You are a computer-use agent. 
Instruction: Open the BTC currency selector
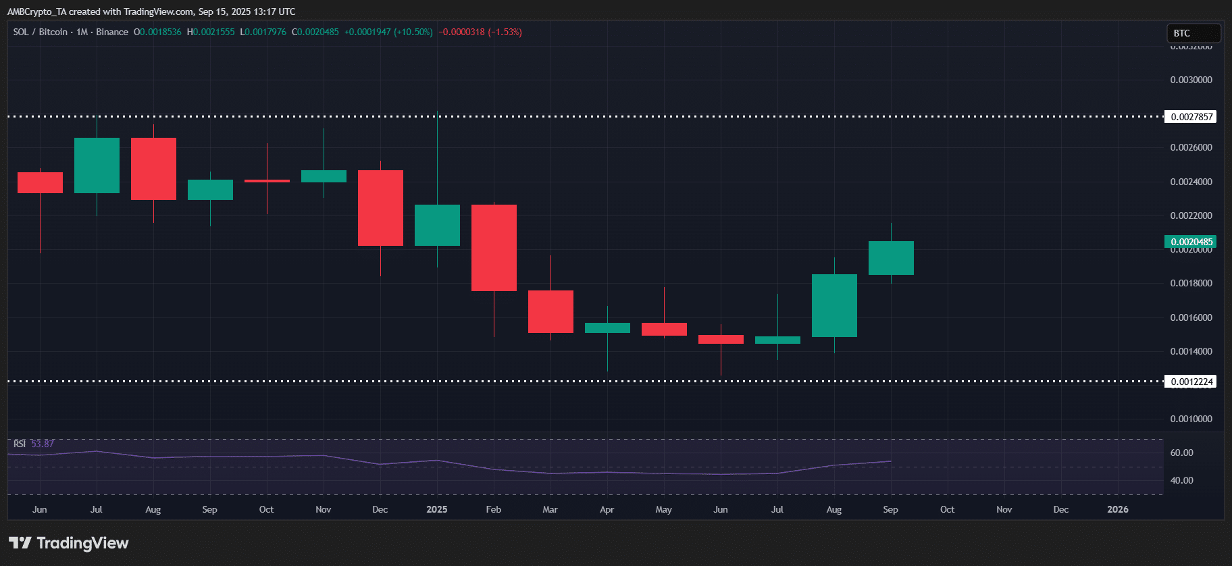tap(1193, 33)
